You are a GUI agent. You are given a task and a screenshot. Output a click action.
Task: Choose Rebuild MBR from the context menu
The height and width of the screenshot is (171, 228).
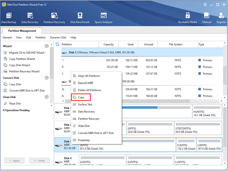coord(96,83)
